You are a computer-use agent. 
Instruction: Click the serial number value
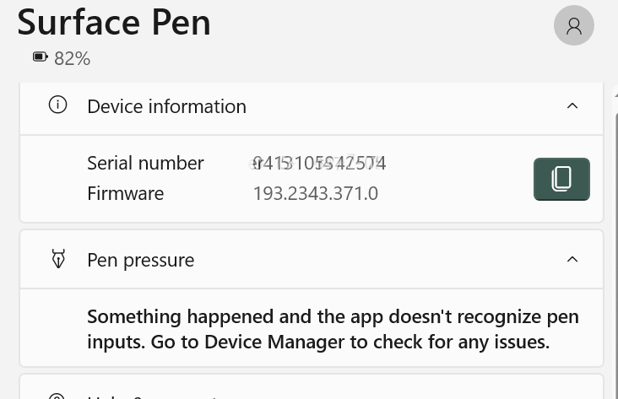tap(319, 163)
